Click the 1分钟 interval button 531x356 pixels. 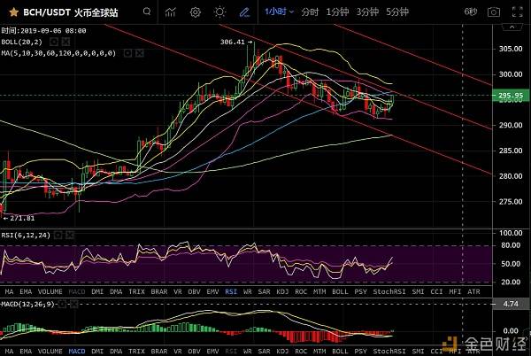337,12
